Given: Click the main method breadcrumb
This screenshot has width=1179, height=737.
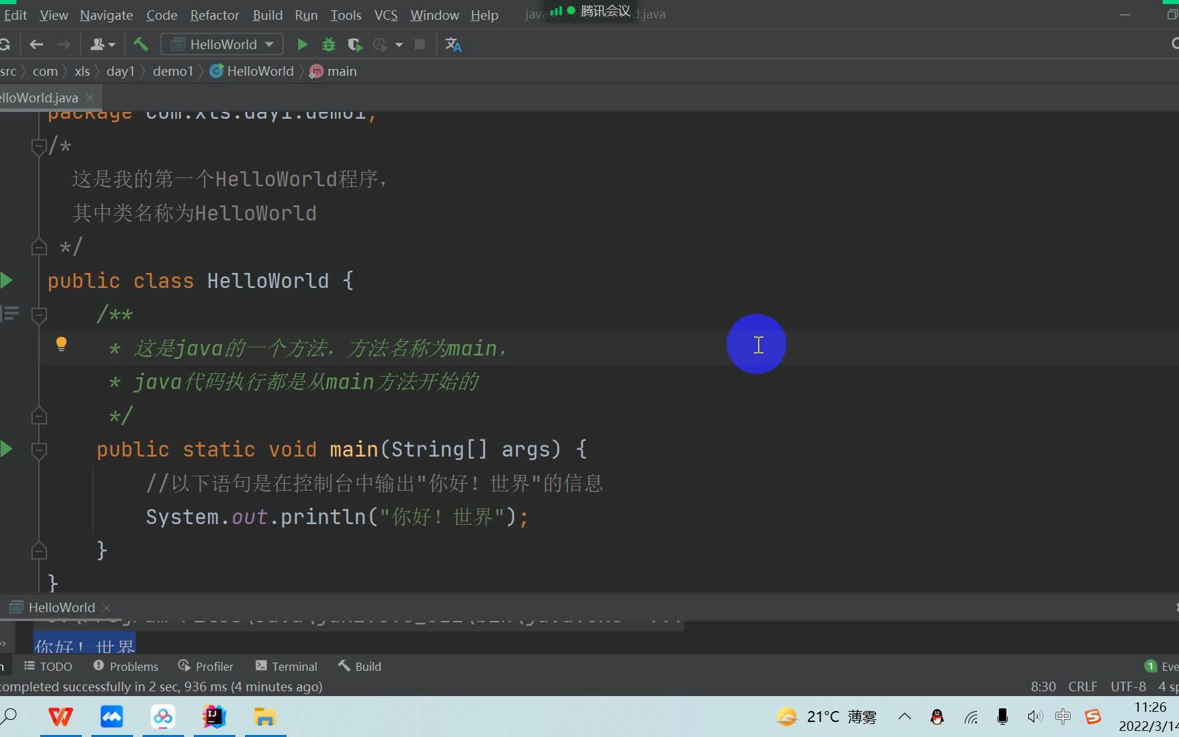Looking at the screenshot, I should click(x=333, y=71).
